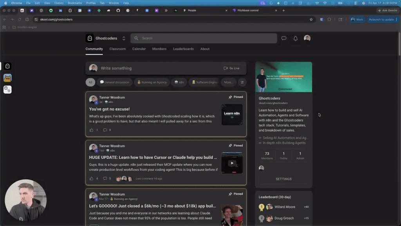Screen dimensions: 401x226
Task: Click the Ghostcoders logo icon in the header
Action: (x=90, y=38)
